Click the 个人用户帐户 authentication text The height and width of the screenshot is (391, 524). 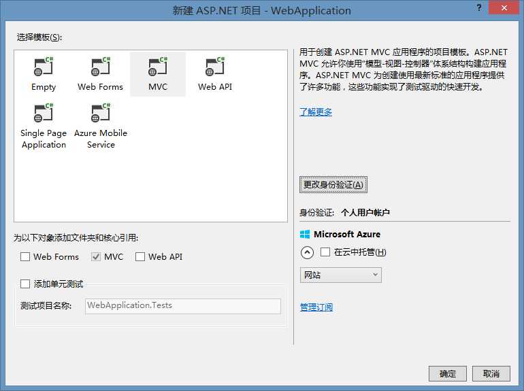click(365, 212)
